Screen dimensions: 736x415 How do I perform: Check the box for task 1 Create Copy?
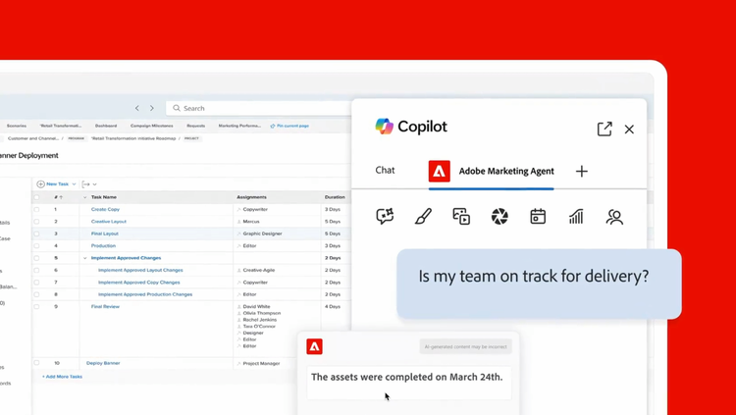click(x=36, y=209)
